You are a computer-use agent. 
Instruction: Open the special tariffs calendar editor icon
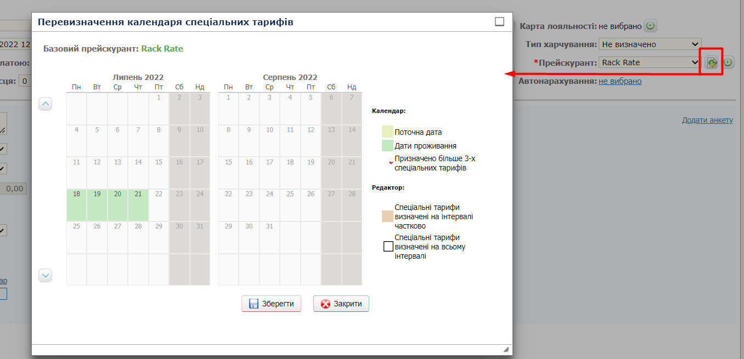point(712,62)
